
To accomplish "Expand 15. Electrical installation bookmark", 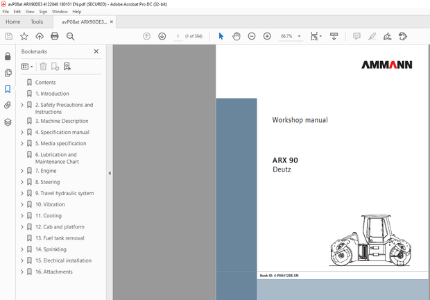I will [22, 260].
